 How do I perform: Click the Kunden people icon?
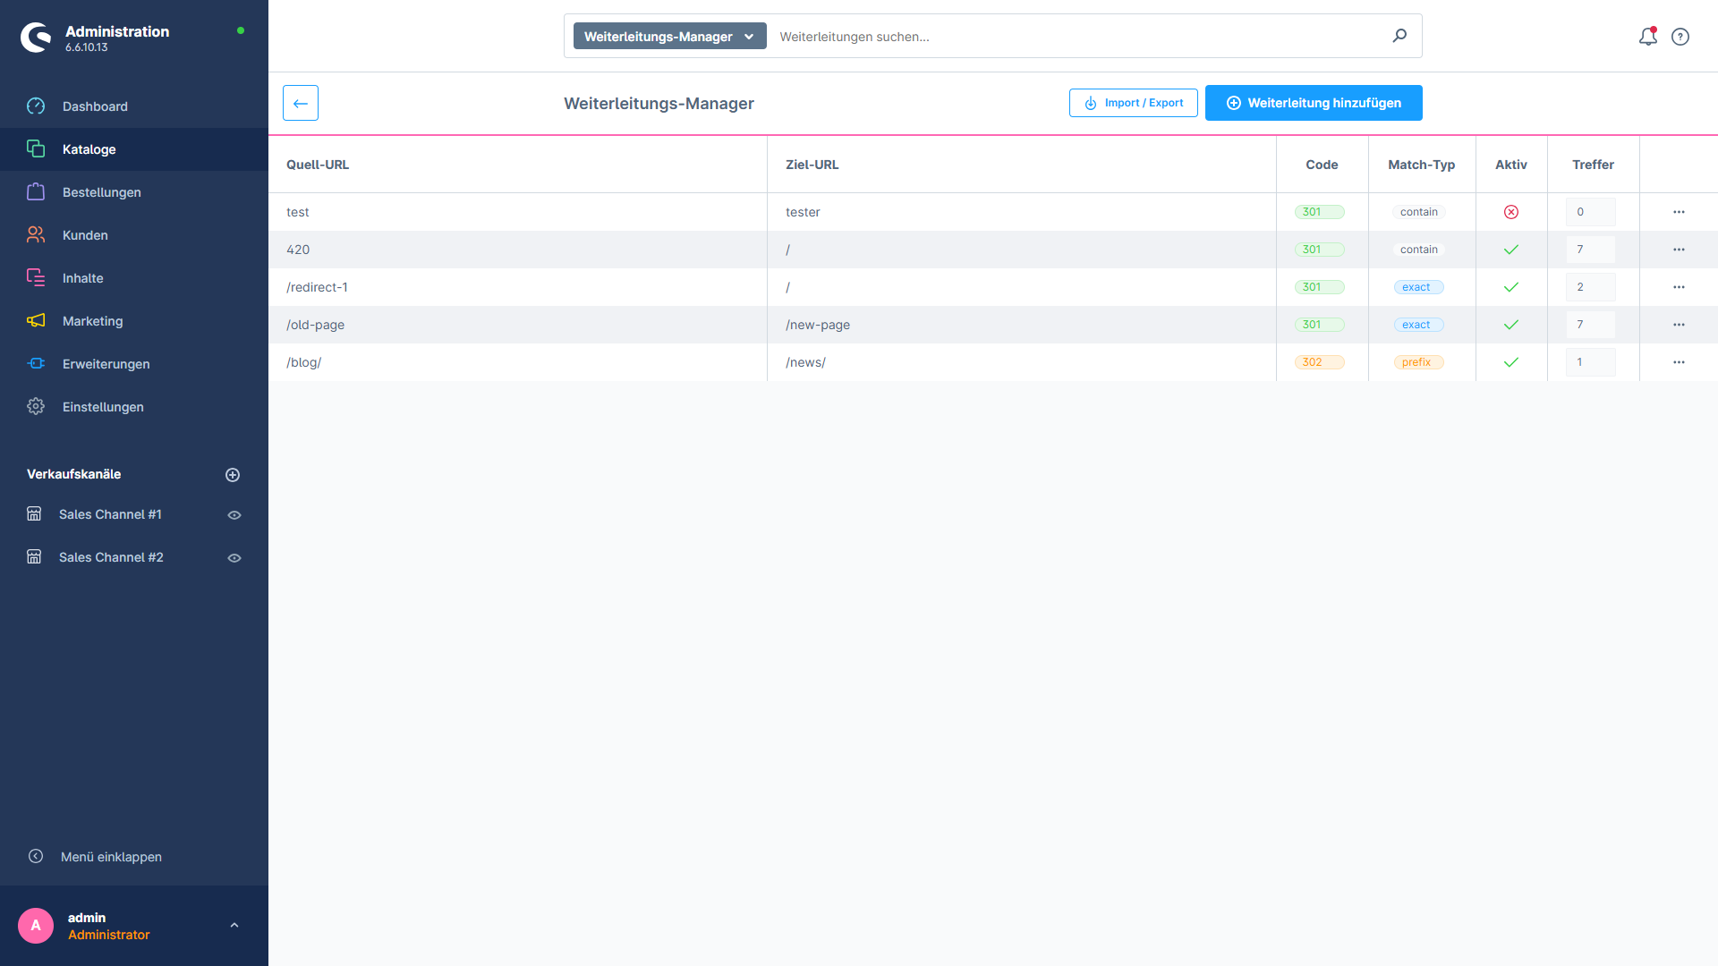pyautogui.click(x=36, y=234)
